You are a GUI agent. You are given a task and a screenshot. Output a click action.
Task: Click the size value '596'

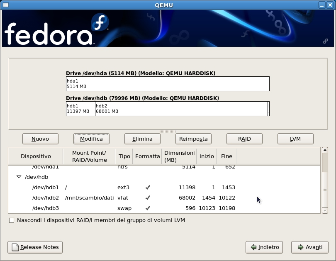click(x=190, y=208)
